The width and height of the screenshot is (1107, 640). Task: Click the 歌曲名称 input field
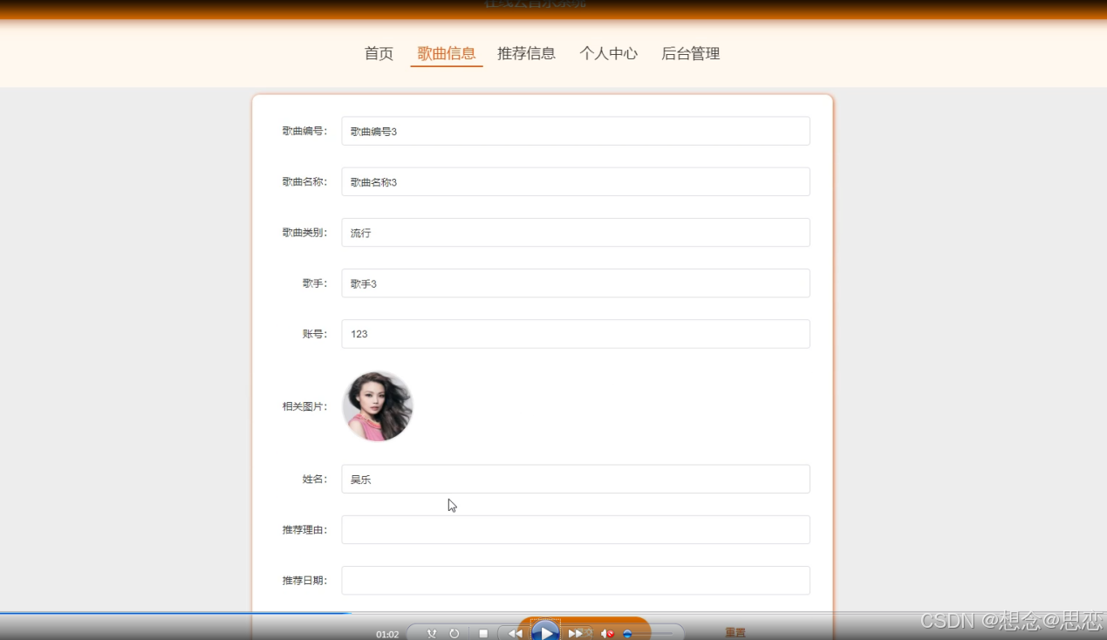(x=576, y=181)
